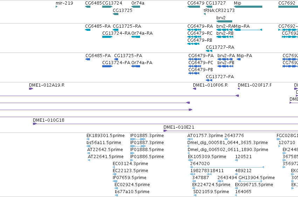Click the CG6479-PB protein label
Image resolution: width=298 pixels, height=197 pixels.
pyautogui.click(x=201, y=70)
